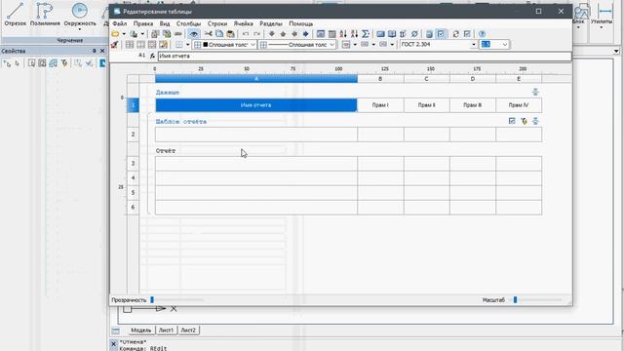
Task: Click the sort ascending A-Z icon
Action: click(x=343, y=34)
